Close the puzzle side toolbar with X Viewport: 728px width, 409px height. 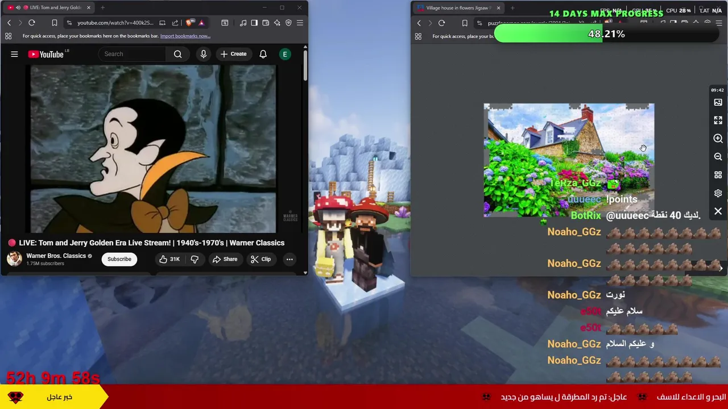coord(718,211)
